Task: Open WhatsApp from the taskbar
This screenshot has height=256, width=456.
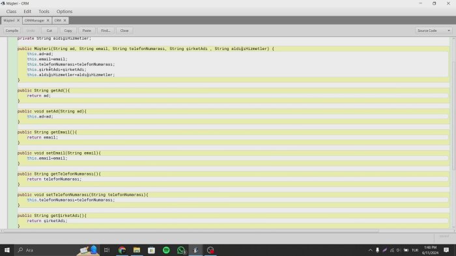Action: point(181,250)
